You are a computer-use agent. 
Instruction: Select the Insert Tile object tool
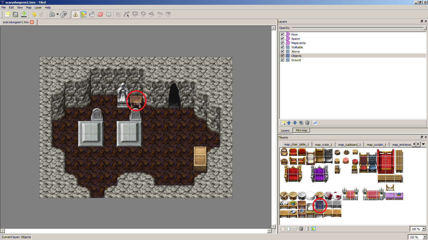168,14
